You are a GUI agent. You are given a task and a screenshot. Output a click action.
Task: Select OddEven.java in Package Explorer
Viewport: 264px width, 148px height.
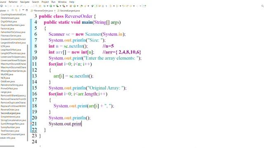[7, 81]
